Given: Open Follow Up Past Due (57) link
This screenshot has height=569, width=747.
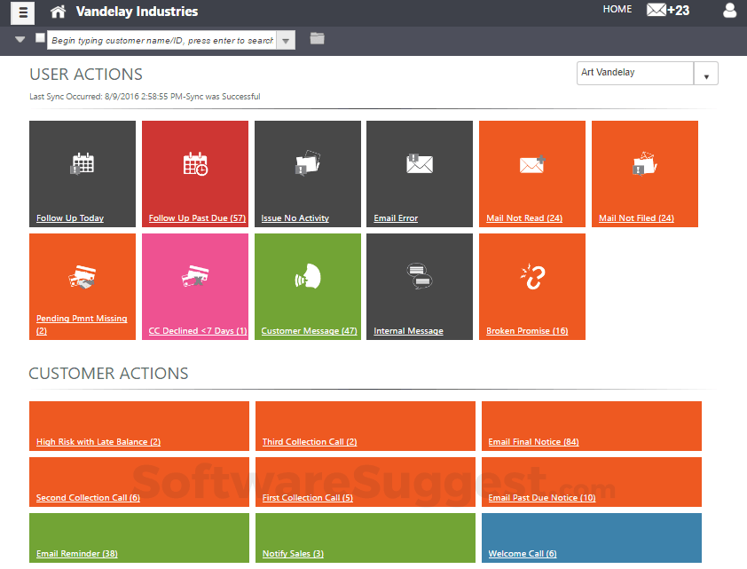Looking at the screenshot, I should click(x=197, y=218).
